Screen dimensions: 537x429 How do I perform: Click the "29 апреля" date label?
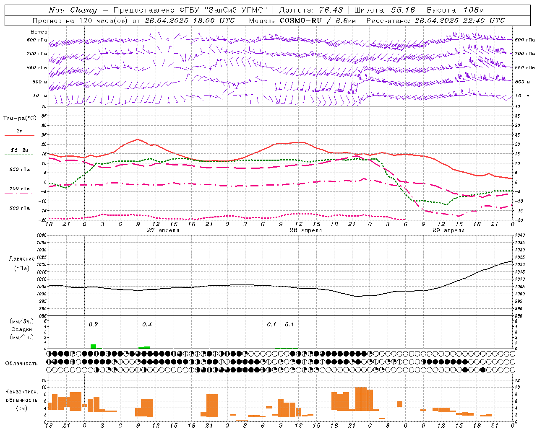448,230
